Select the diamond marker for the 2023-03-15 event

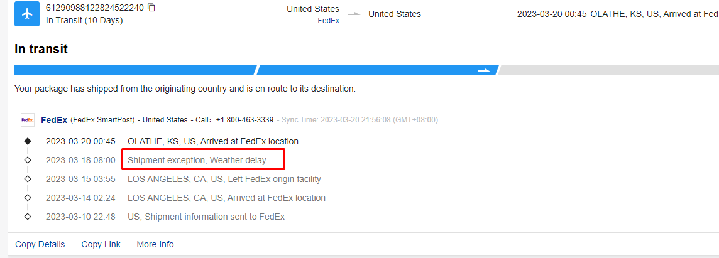tap(28, 179)
